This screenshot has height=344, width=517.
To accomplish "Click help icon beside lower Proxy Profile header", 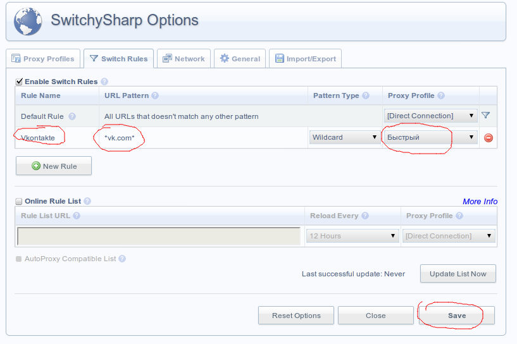I will click(x=459, y=216).
